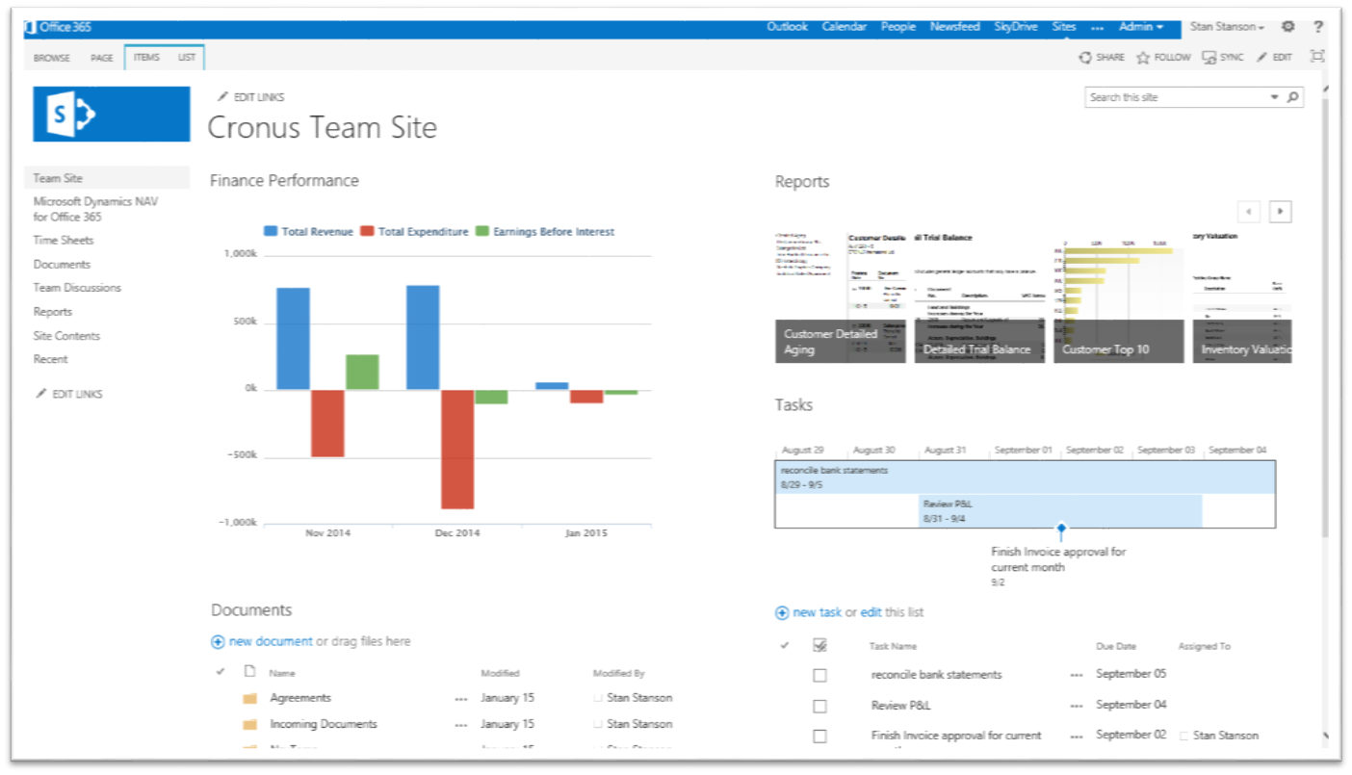Toggle presence box beside Stan Stanson for Agreements
This screenshot has height=775, width=1352.
(598, 698)
